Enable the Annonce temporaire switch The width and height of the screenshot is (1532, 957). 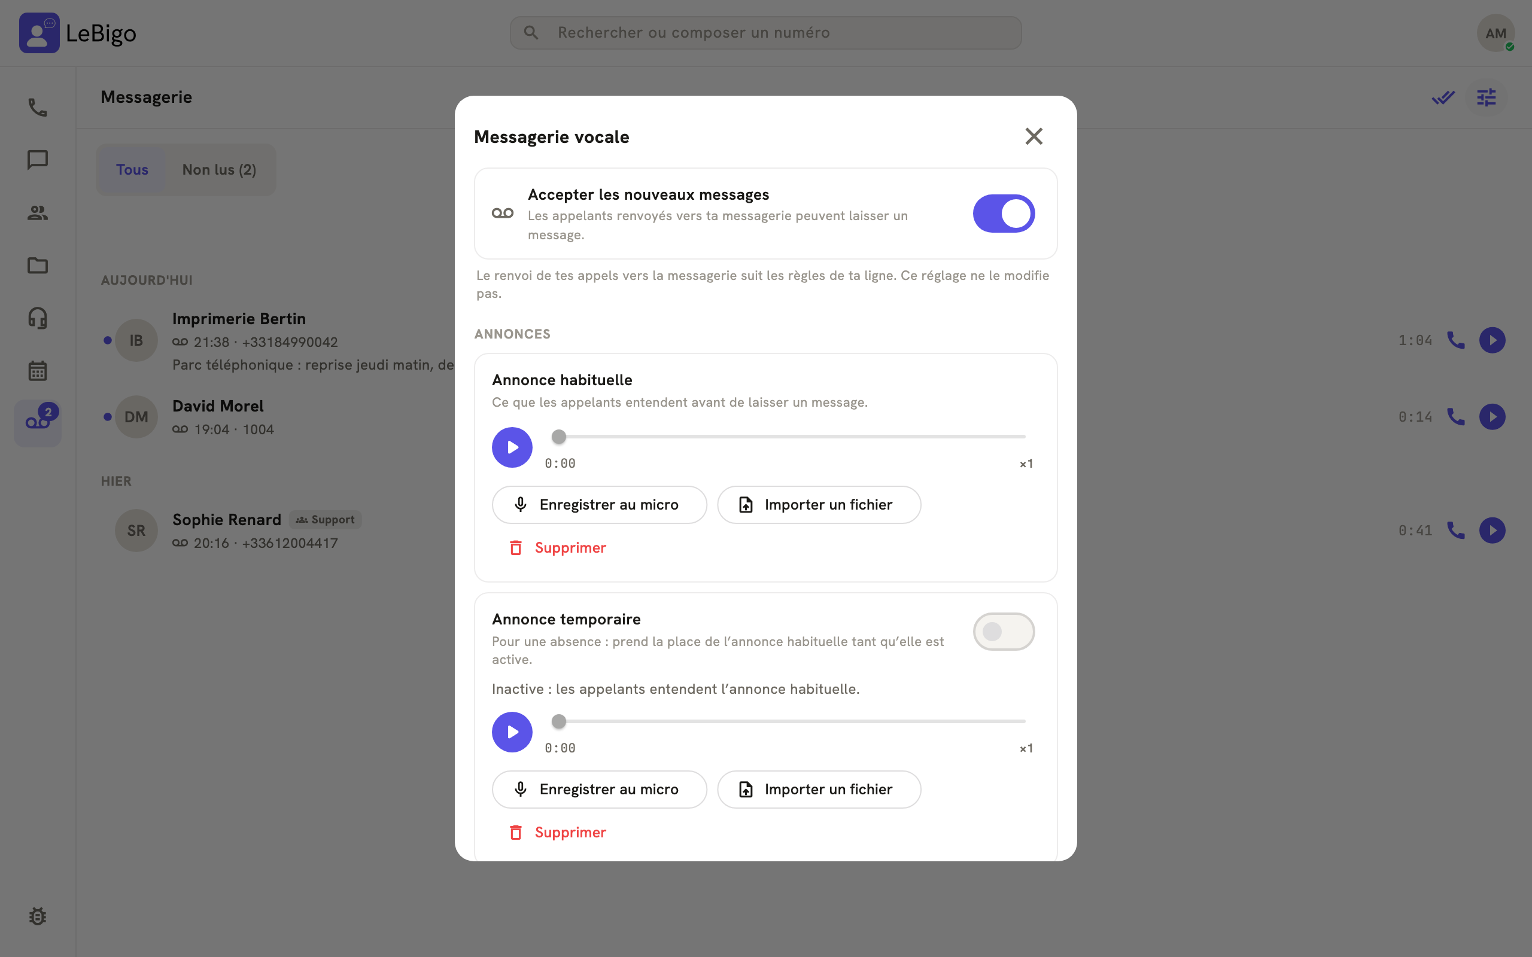click(1004, 632)
